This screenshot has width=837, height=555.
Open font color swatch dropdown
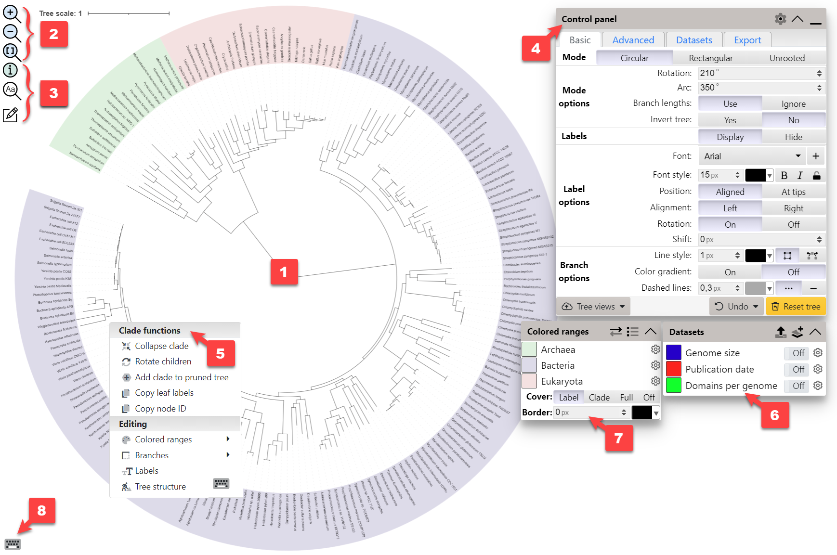pos(759,175)
